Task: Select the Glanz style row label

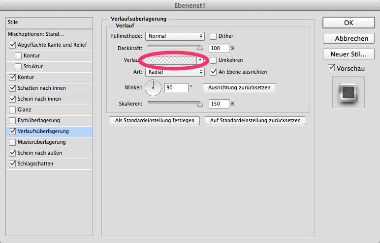Action: tap(24, 110)
